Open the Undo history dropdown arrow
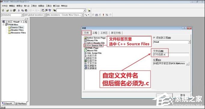Image resolution: width=205 pixels, height=109 pixels. 33,10
